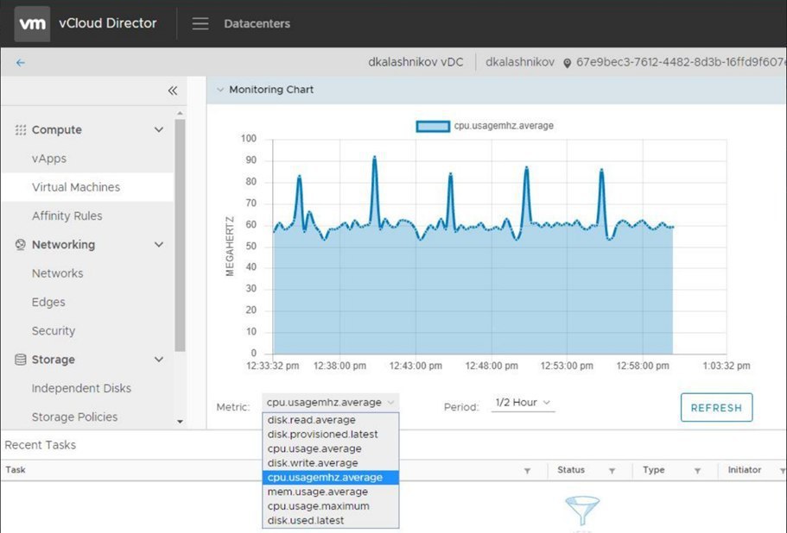Filter the Type column
Image resolution: width=787 pixels, height=533 pixels.
tap(698, 470)
